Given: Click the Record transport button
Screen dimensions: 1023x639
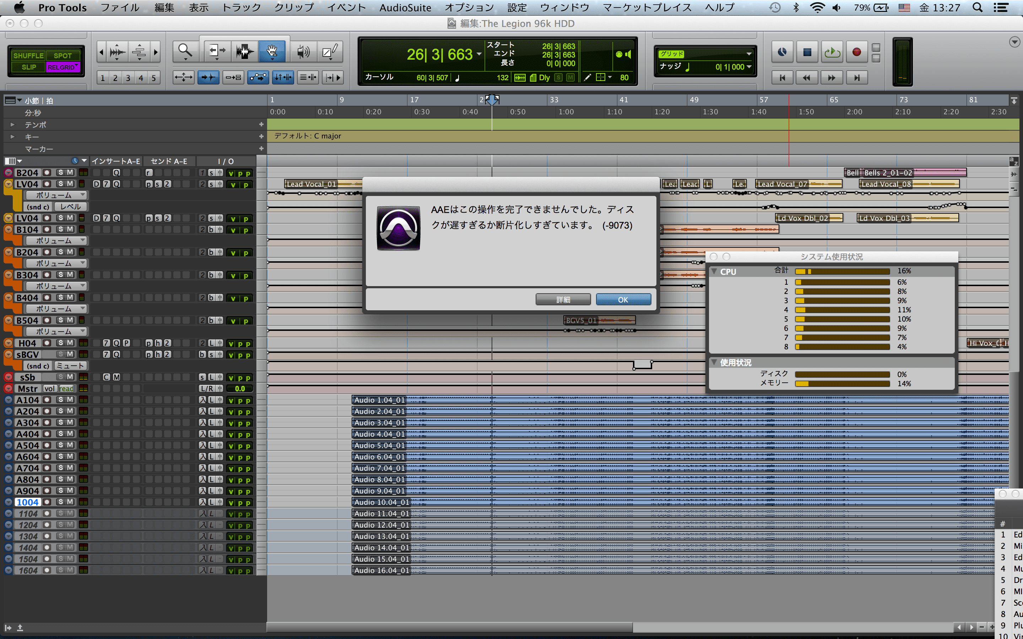Looking at the screenshot, I should click(x=856, y=52).
